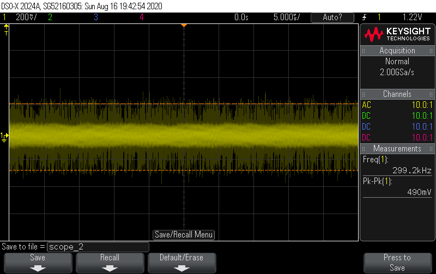Select channel 3 indicator in top bar

tap(96, 17)
